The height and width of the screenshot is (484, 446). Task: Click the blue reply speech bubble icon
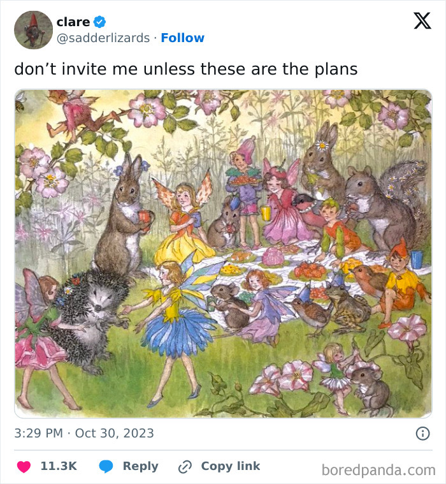[x=107, y=466]
